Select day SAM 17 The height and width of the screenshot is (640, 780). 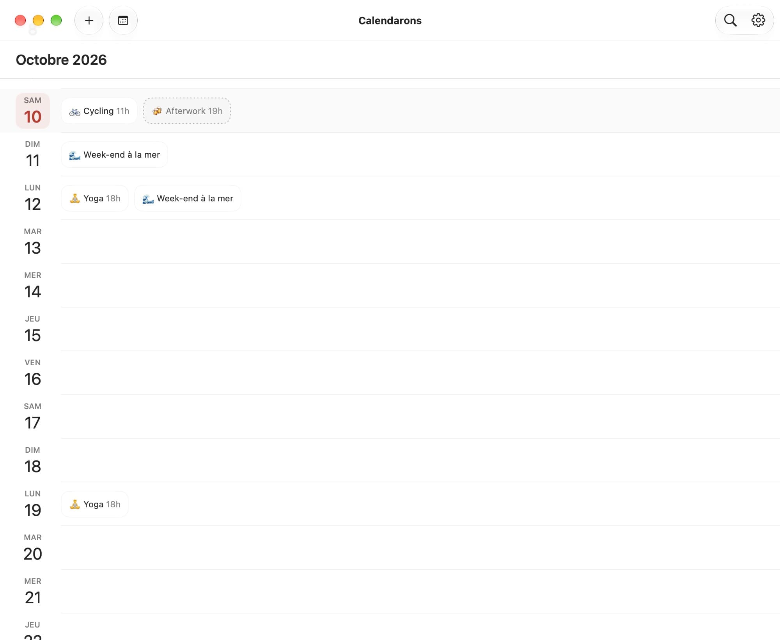[33, 417]
